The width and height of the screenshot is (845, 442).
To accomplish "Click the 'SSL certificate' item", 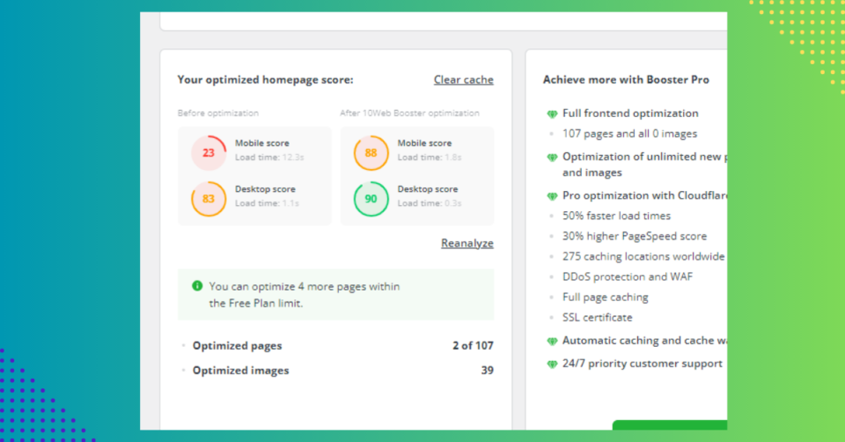I will coord(597,318).
